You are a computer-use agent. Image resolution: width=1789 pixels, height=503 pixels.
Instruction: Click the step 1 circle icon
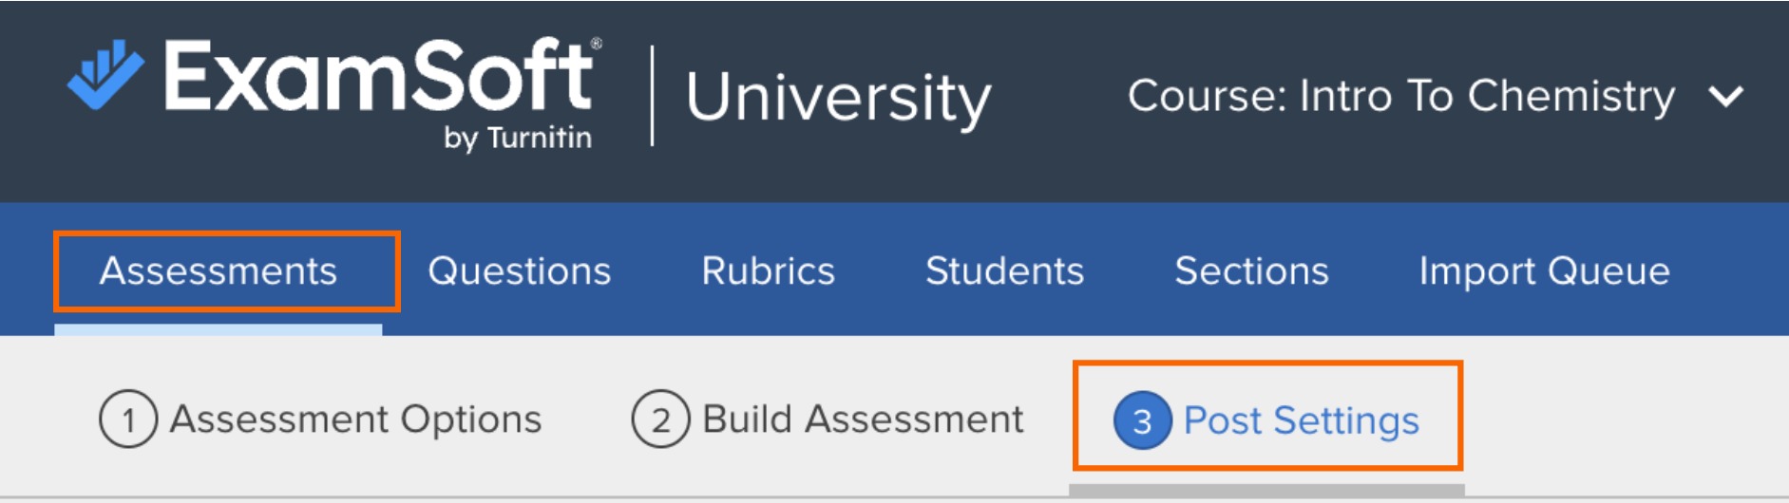(128, 419)
